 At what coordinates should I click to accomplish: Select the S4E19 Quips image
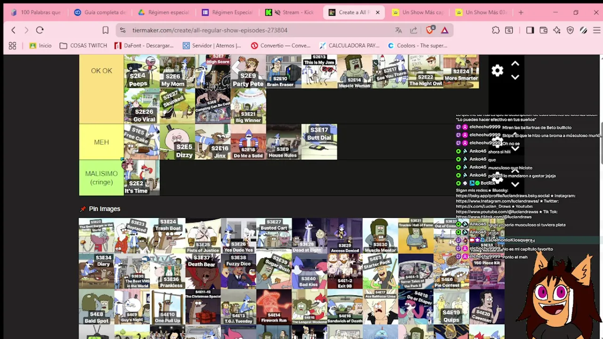(451, 307)
